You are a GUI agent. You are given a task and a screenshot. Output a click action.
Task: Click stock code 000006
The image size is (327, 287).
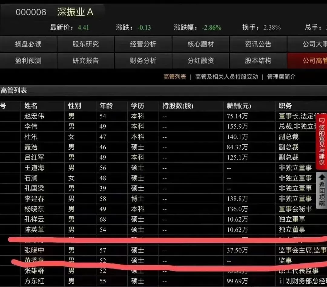31,12
